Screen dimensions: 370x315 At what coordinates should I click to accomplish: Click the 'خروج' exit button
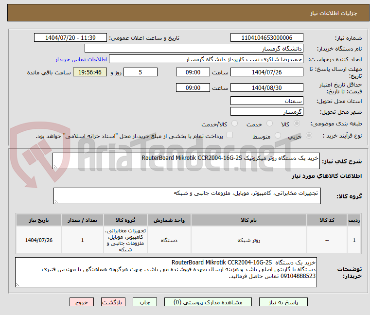click(x=82, y=302)
